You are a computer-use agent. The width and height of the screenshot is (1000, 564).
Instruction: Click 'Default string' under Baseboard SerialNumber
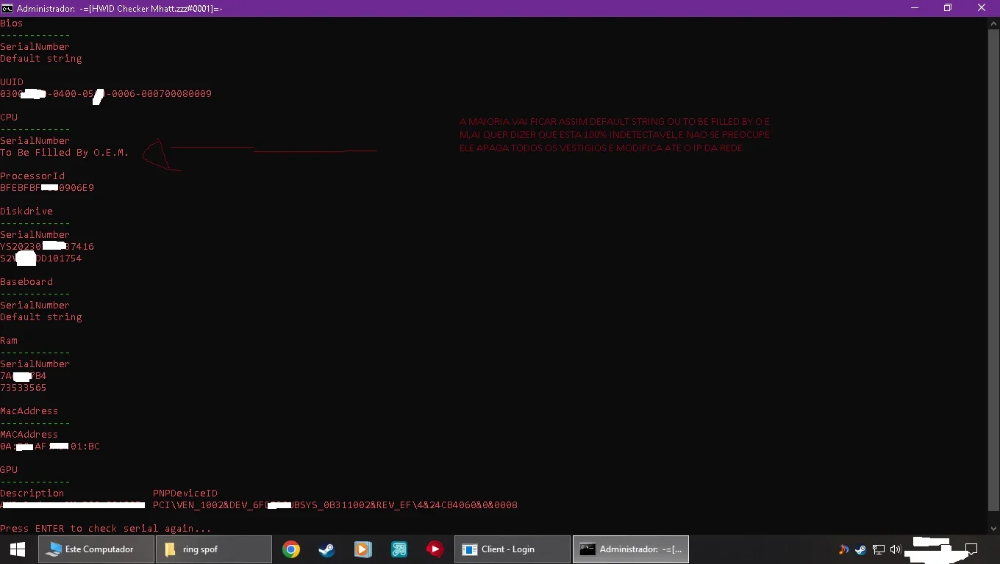coord(41,317)
